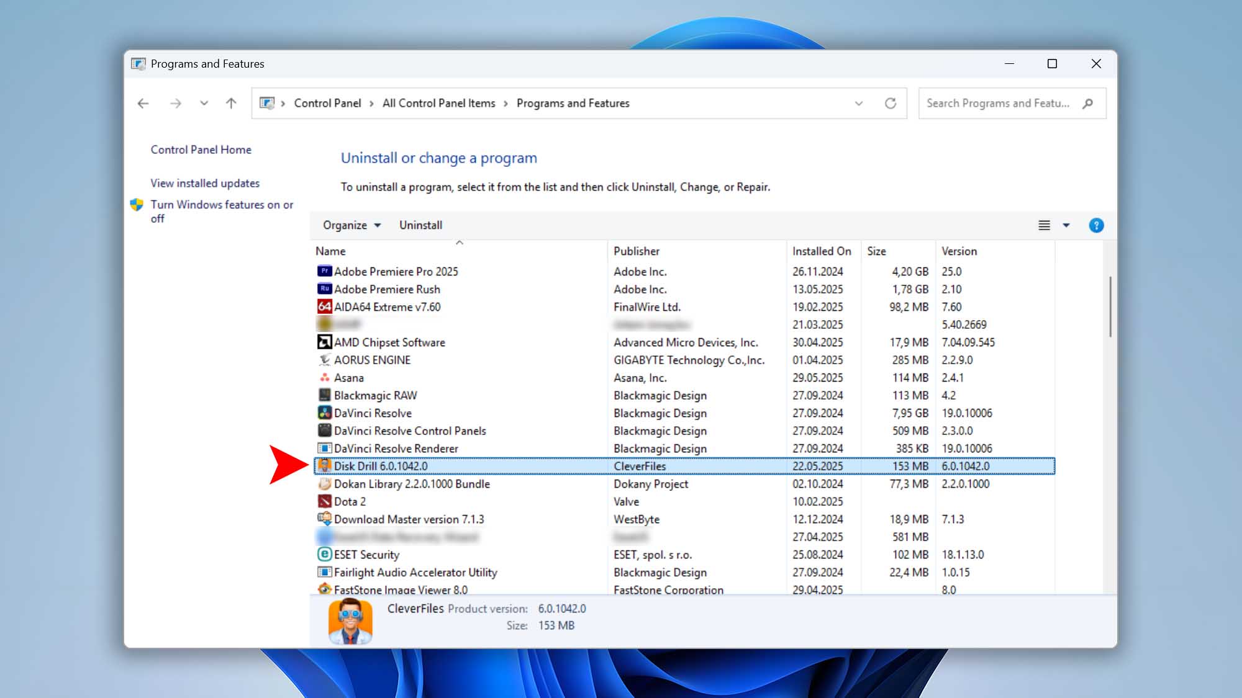Click the FastStone Image Viewer icon
This screenshot has height=698, width=1242.
coord(324,589)
